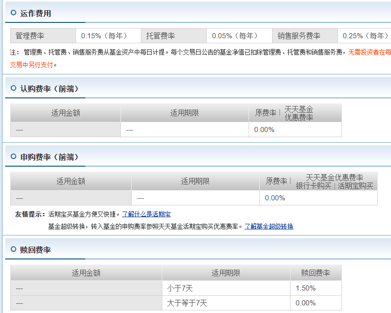Image resolution: width=391 pixels, height=313 pixels.
Task: Click the 友情提示 label
Action: pos(30,214)
